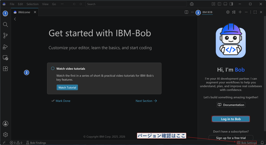Open Documentation button
266x145 pixels.
point(231,105)
